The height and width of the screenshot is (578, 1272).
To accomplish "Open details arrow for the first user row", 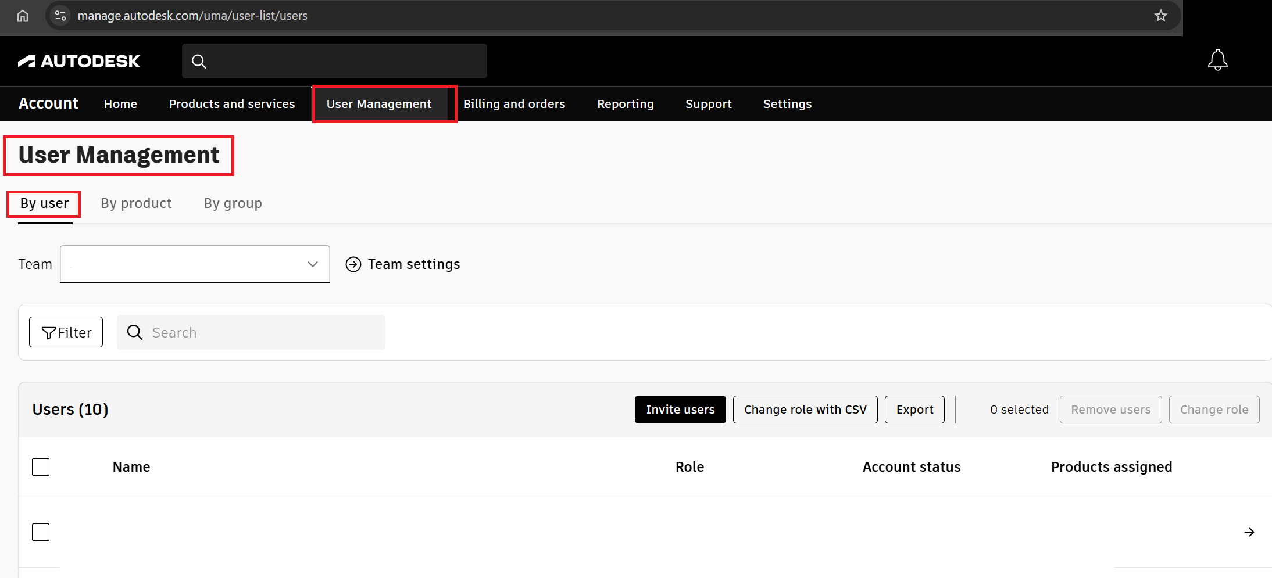I will (1249, 532).
